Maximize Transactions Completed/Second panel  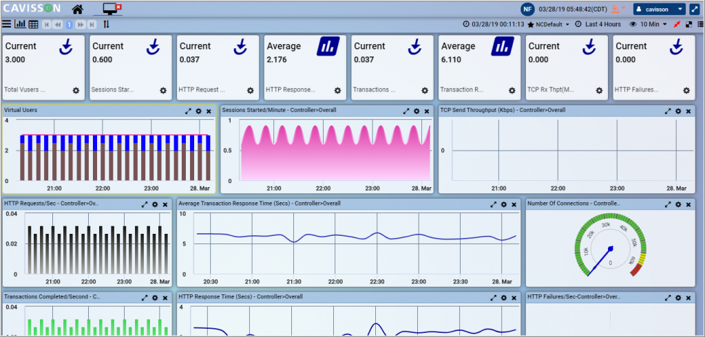click(x=145, y=298)
